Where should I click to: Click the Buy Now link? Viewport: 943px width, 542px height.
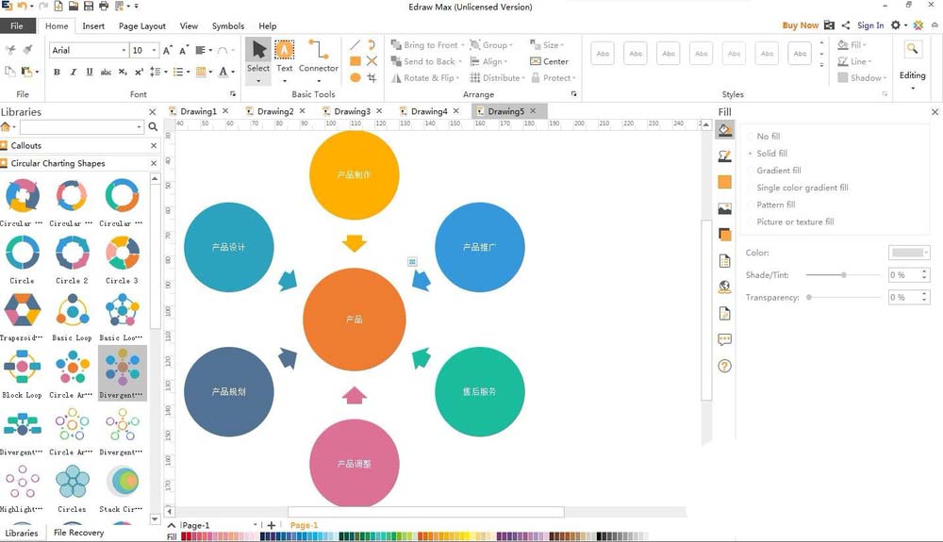point(800,25)
